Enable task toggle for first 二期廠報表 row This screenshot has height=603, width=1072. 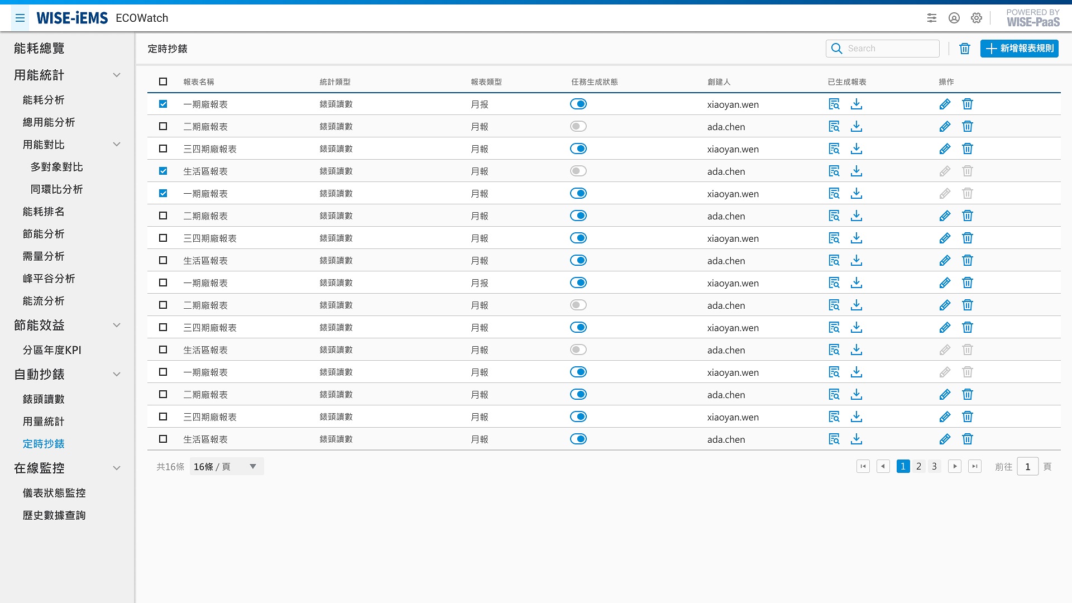pyautogui.click(x=578, y=127)
